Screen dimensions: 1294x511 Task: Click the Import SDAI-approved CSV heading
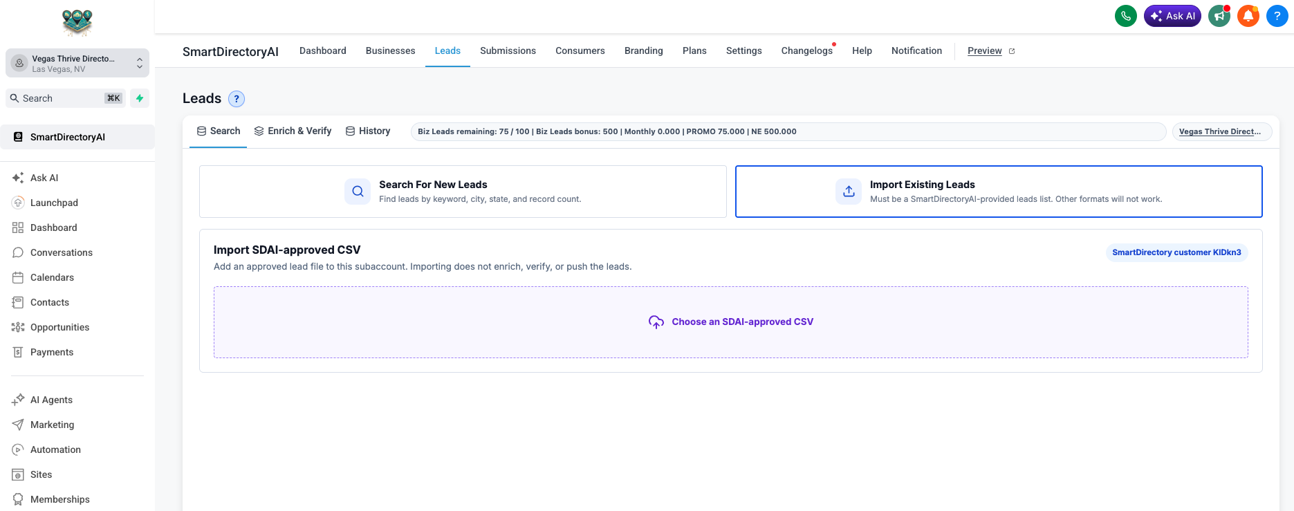(287, 250)
